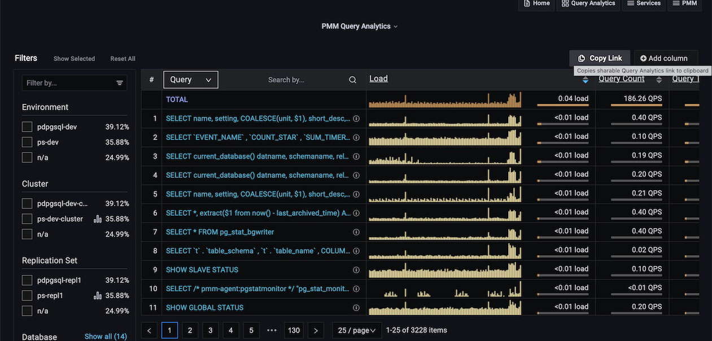Image resolution: width=712 pixels, height=341 pixels.
Task: Toggle the ps-dev-cluster checkbox
Action: pyautogui.click(x=27, y=219)
